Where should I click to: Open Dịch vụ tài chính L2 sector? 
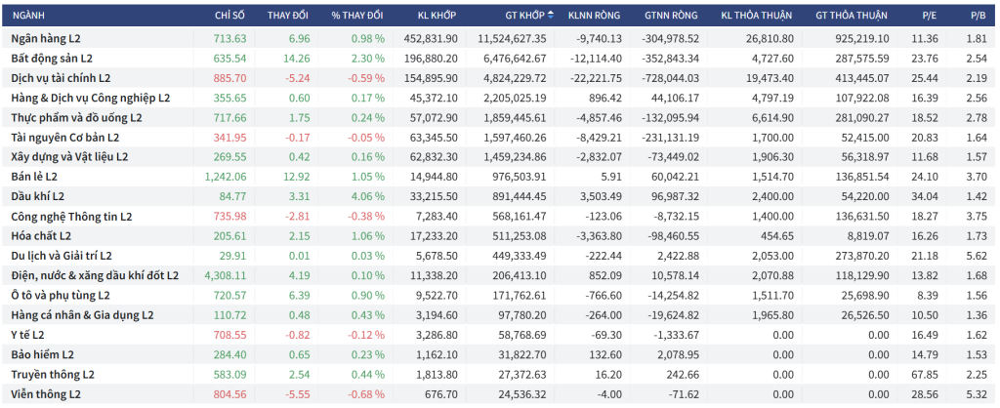coord(61,78)
